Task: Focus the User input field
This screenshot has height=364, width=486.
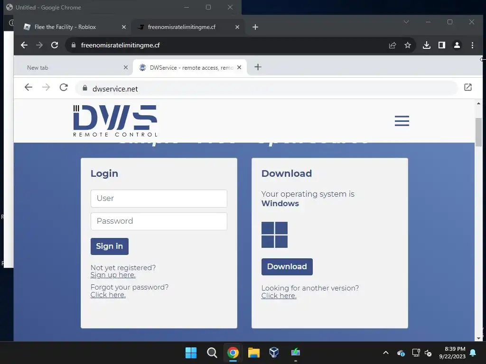Action: click(159, 199)
